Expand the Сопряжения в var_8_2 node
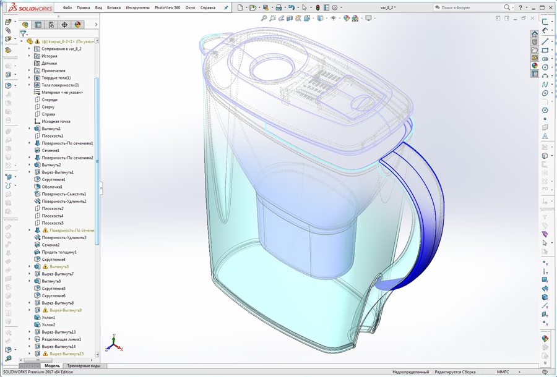The height and width of the screenshot is (377, 557). (30, 49)
